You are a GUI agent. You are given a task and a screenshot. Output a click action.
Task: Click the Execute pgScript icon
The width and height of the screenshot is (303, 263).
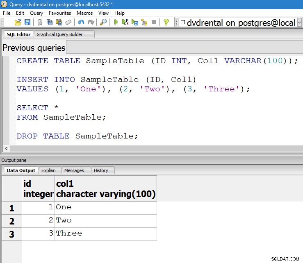(125, 23)
